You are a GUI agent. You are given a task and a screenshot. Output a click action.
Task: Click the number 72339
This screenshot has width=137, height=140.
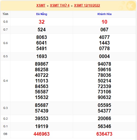[x=104, y=87]
